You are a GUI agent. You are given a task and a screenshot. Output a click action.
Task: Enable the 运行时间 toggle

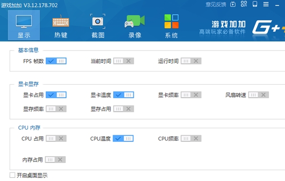point(191,61)
